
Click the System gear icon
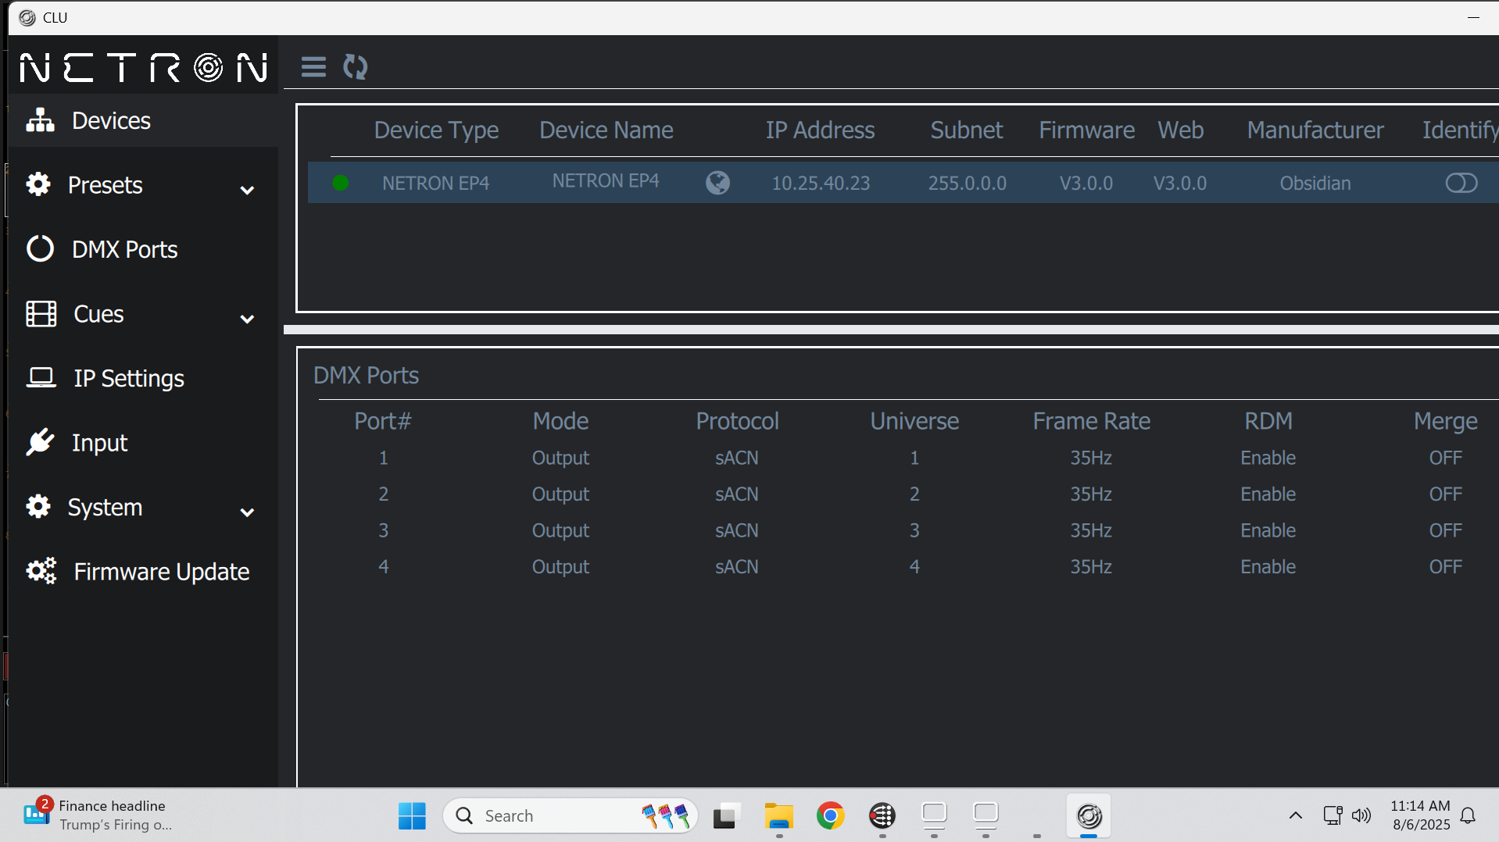[x=38, y=507]
